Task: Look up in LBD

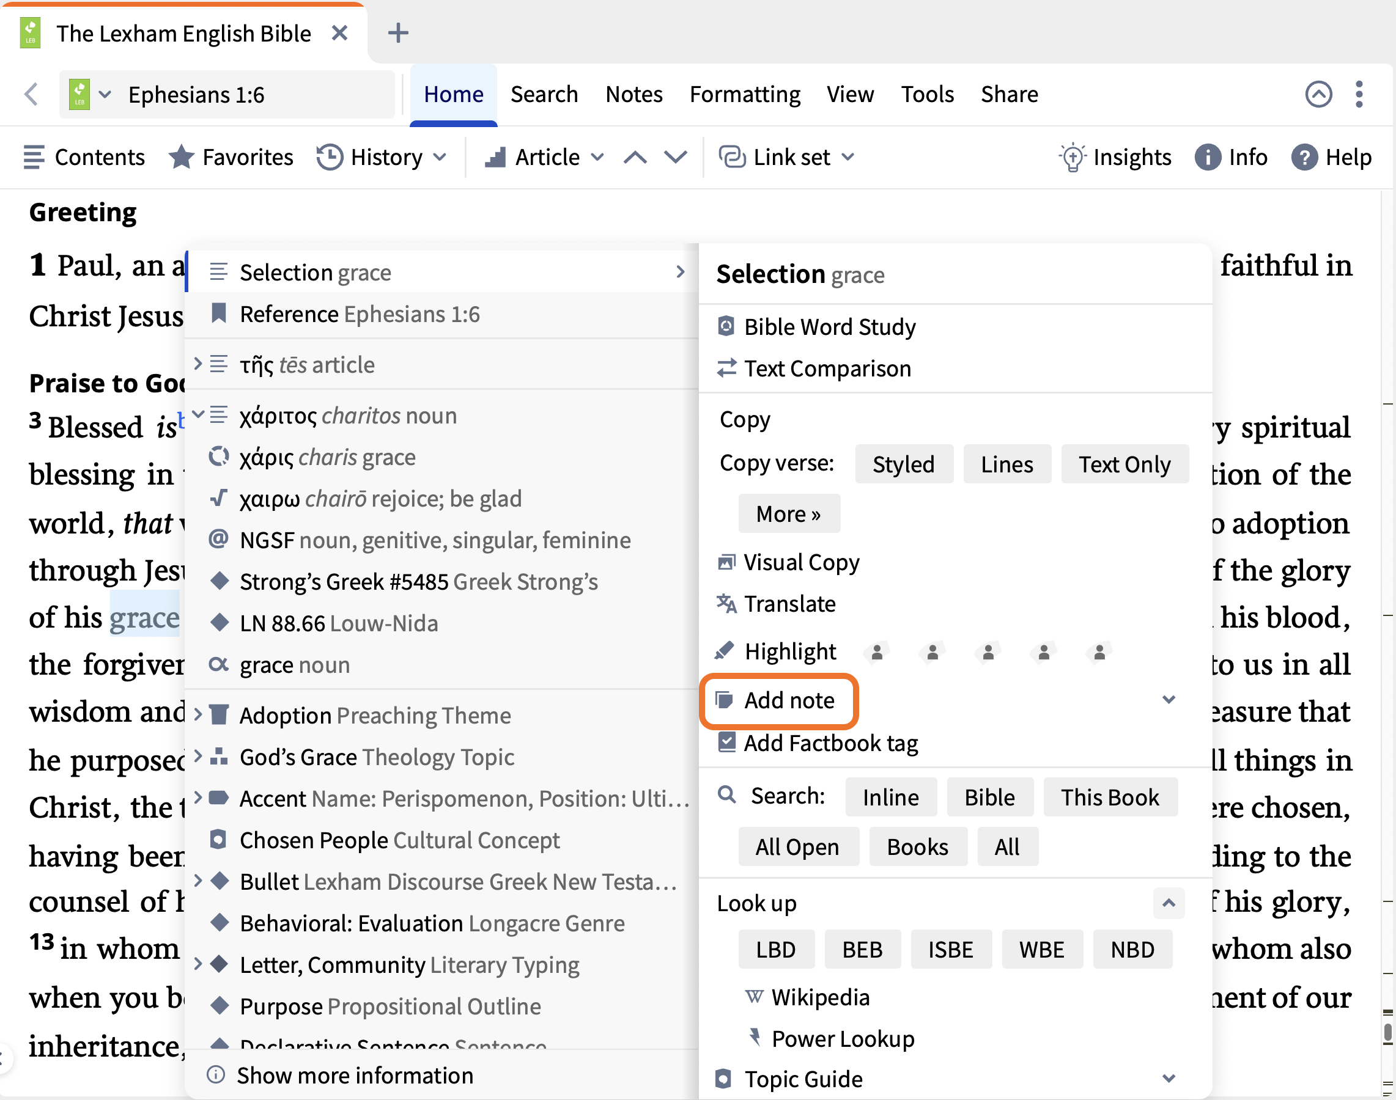Action: pos(776,948)
